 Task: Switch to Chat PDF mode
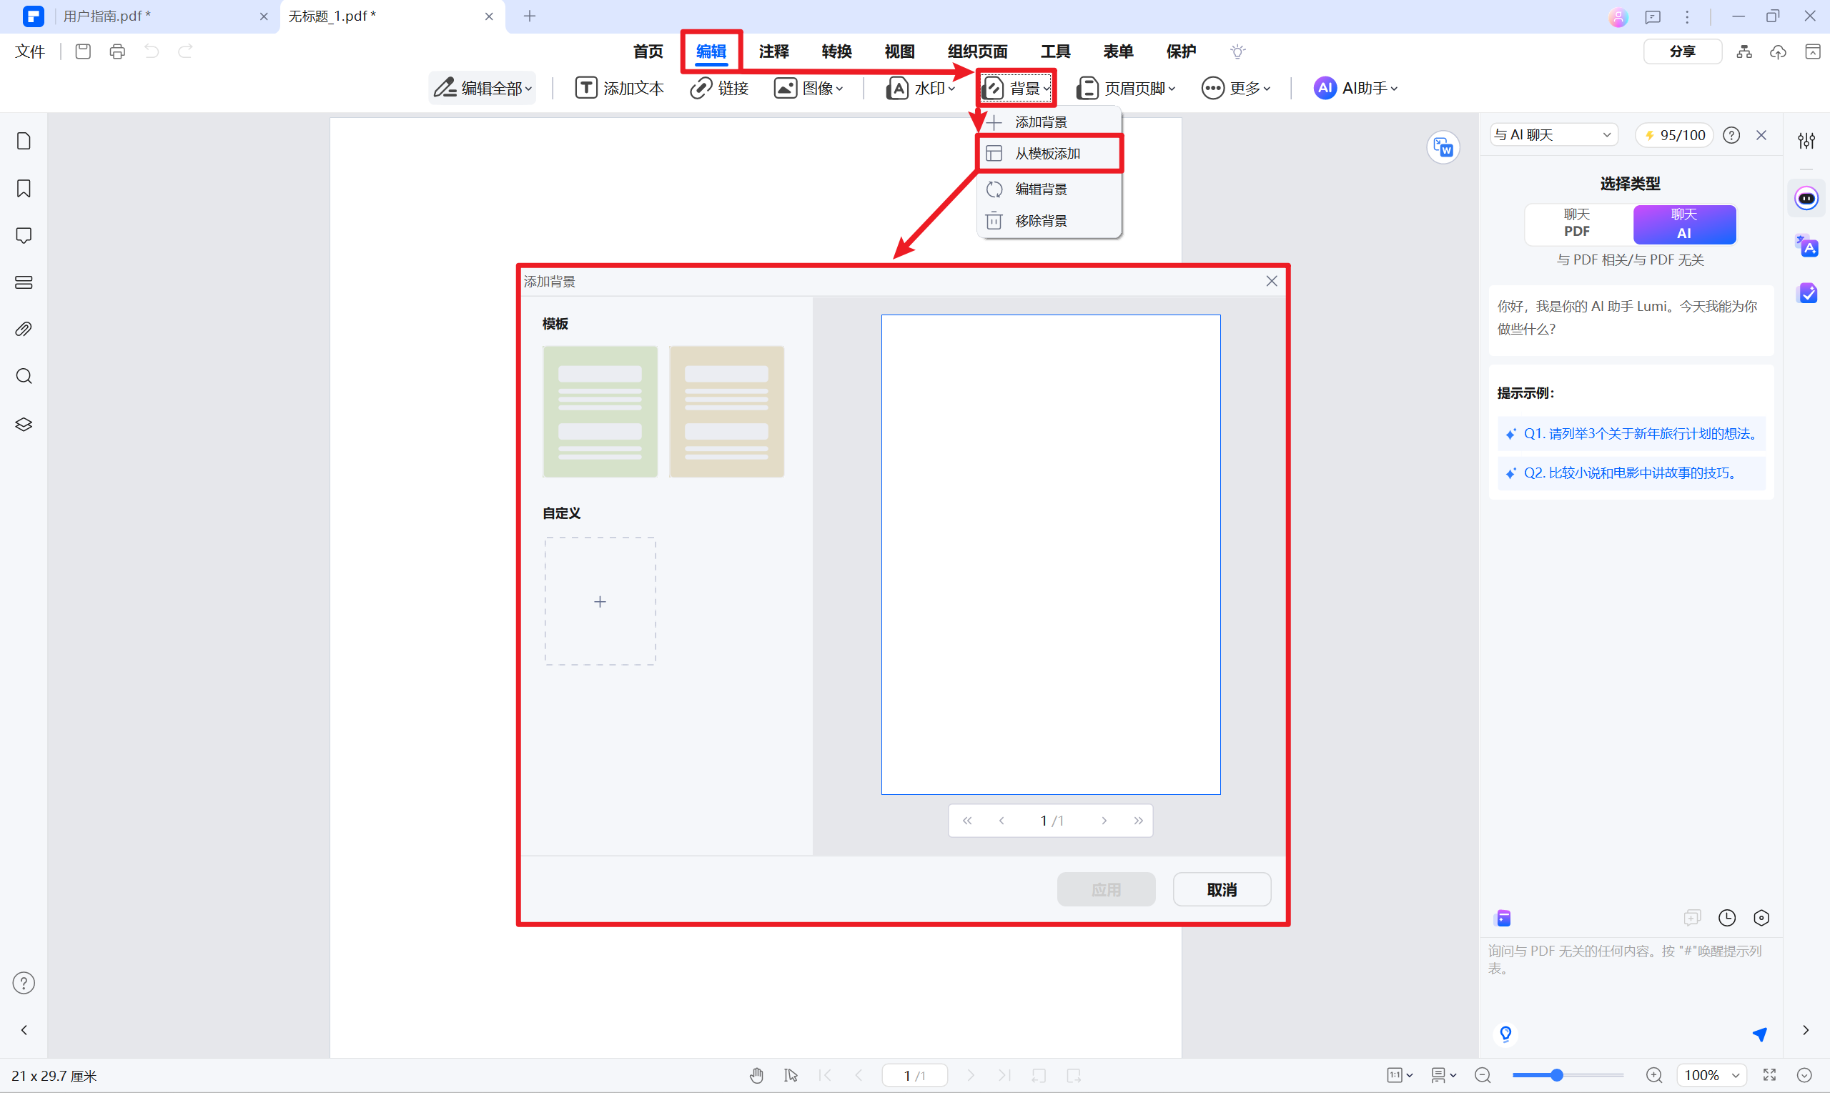pos(1577,223)
